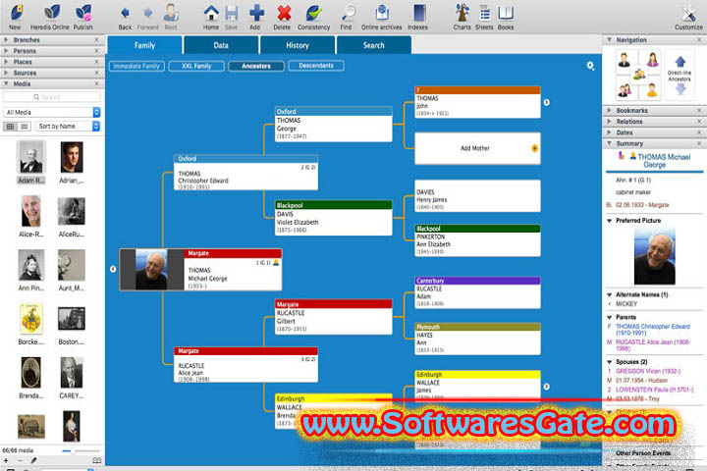Navigate up Direct-line Ancestors arrow
This screenshot has width=707, height=471.
pyautogui.click(x=680, y=61)
